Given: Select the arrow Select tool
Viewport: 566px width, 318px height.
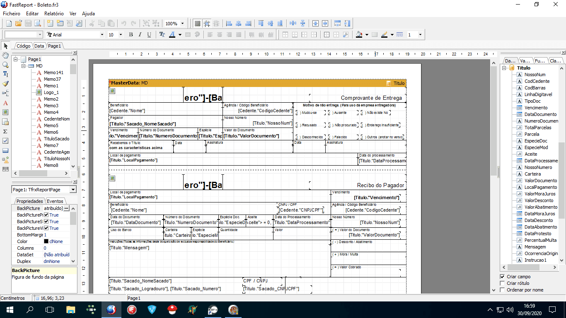Looking at the screenshot, I should [x=6, y=46].
